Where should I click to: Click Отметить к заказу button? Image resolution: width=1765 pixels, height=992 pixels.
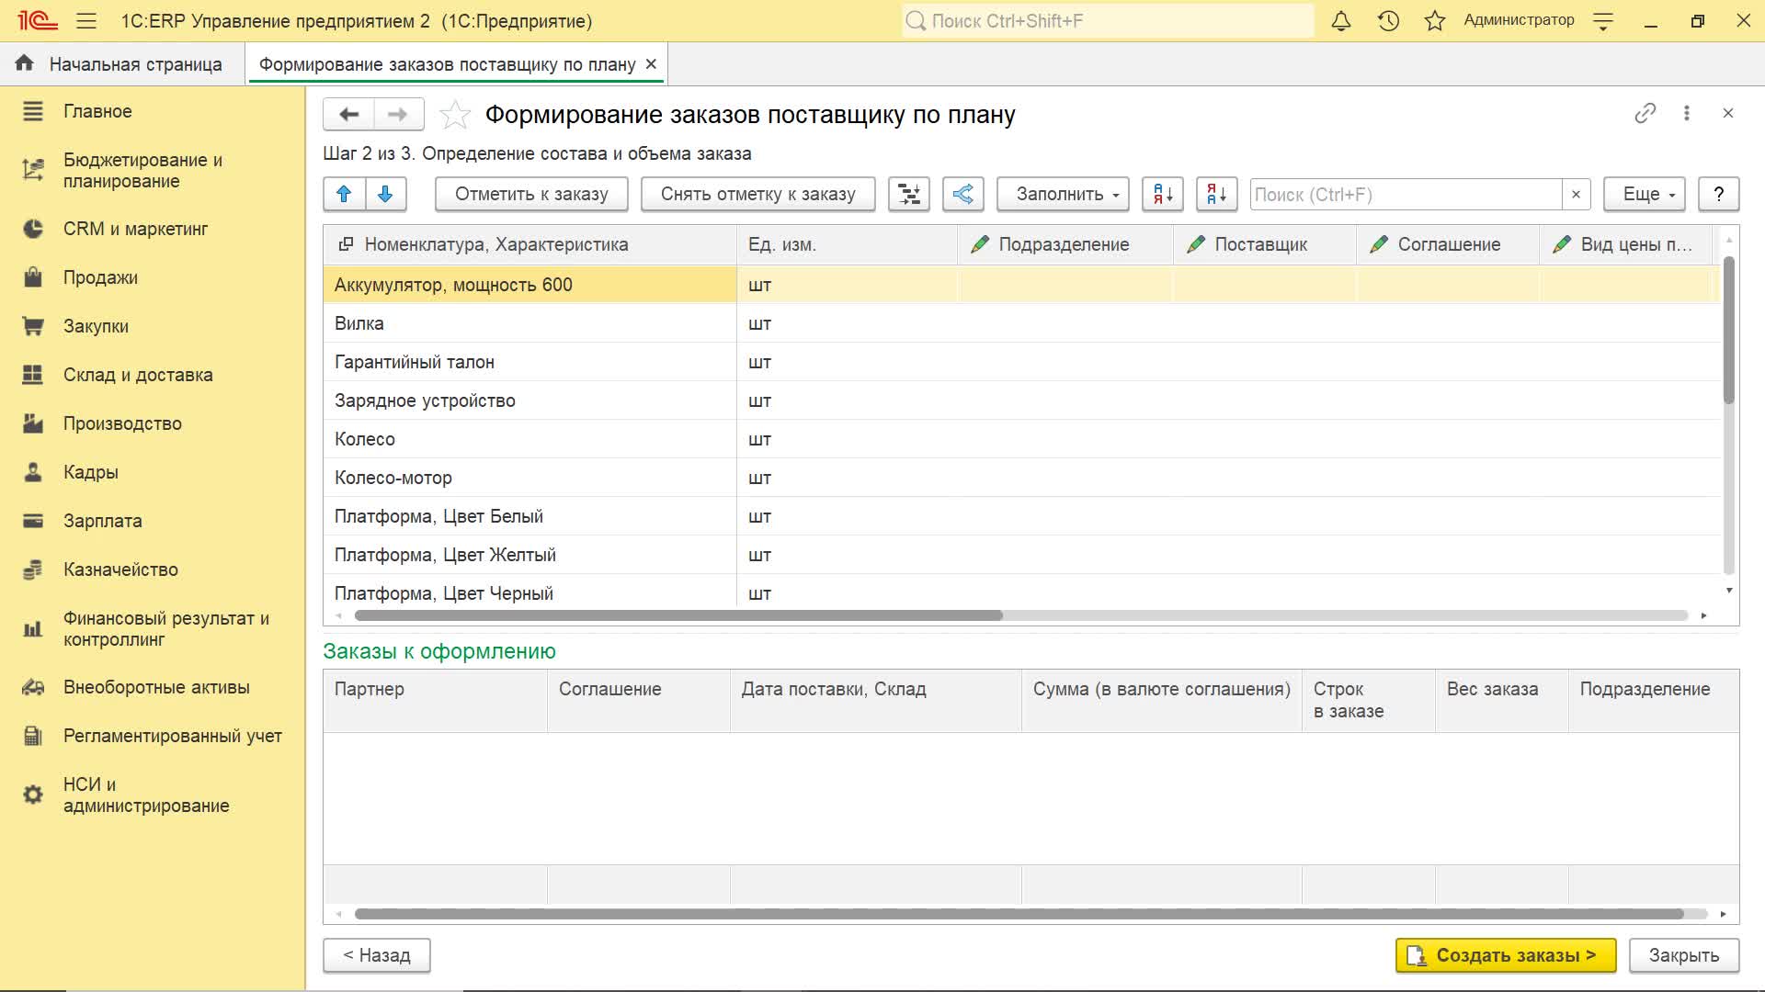531,194
